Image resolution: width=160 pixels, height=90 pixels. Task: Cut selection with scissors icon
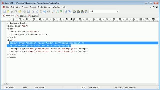[33, 11]
